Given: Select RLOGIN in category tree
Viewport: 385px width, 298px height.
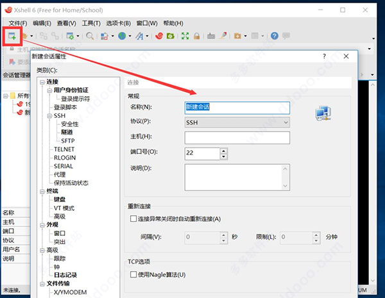Looking at the screenshot, I should (x=65, y=158).
